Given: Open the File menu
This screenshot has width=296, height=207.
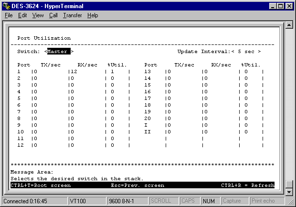Looking at the screenshot, I should click(9, 15).
